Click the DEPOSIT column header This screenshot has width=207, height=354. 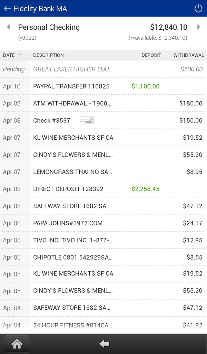[x=151, y=55]
